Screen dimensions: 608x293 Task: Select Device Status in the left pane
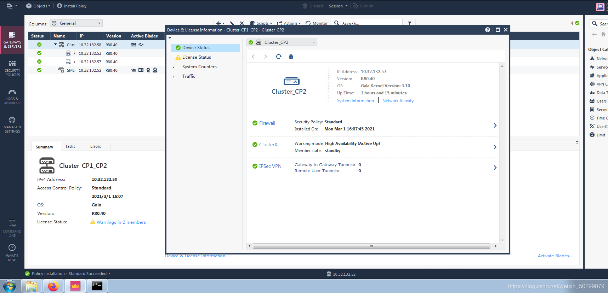click(x=205, y=48)
